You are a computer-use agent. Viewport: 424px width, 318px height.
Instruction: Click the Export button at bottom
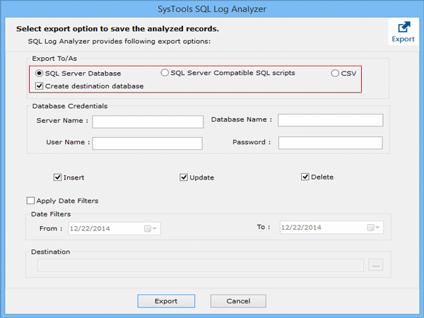coord(166,301)
